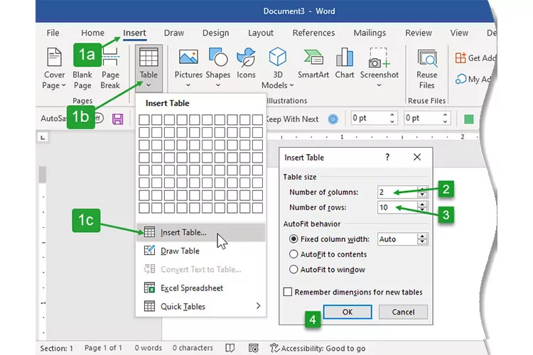Select Insert Table... menu entry
Viewport: 533px width, 355px height.
200,232
